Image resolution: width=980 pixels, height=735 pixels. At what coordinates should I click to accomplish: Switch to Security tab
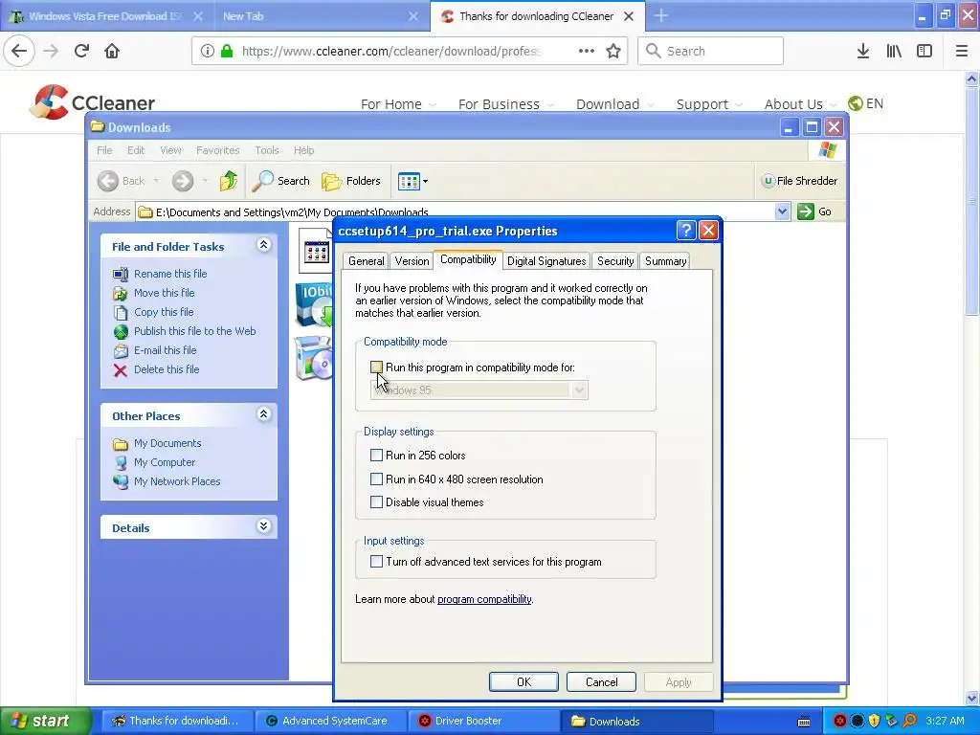point(615,261)
